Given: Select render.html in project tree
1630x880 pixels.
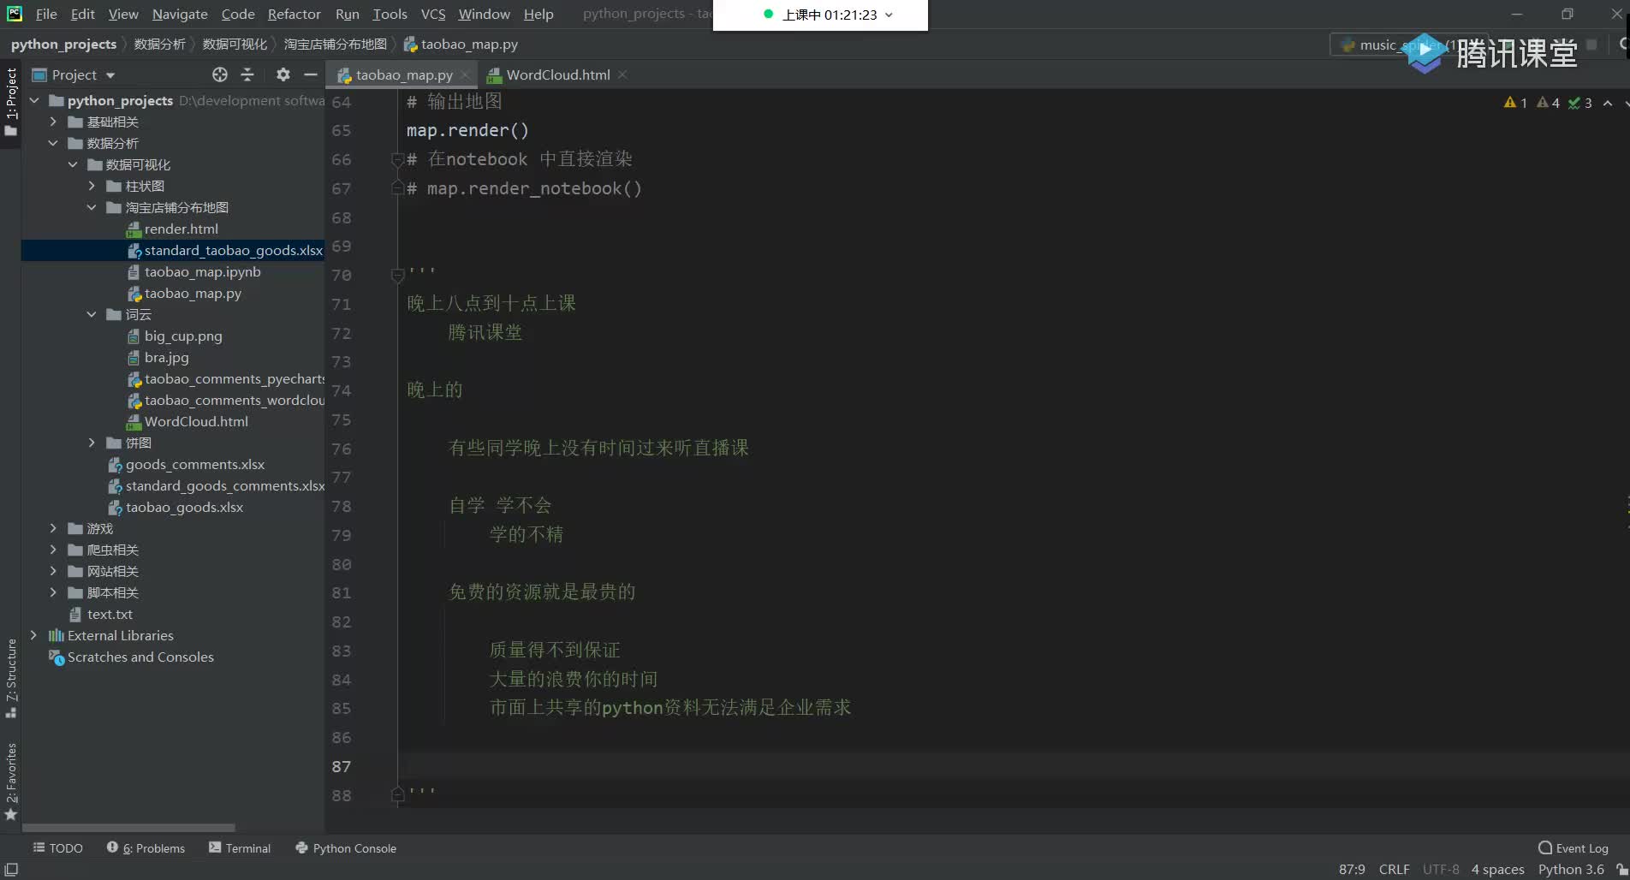Looking at the screenshot, I should 181,229.
